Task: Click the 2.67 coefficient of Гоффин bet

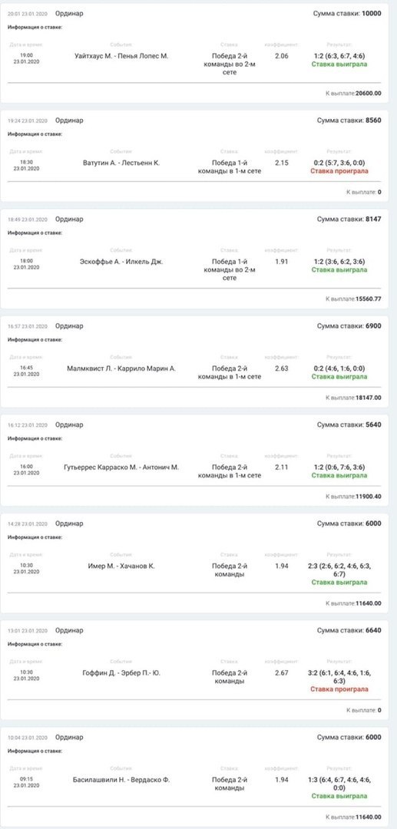Action: coord(282,672)
